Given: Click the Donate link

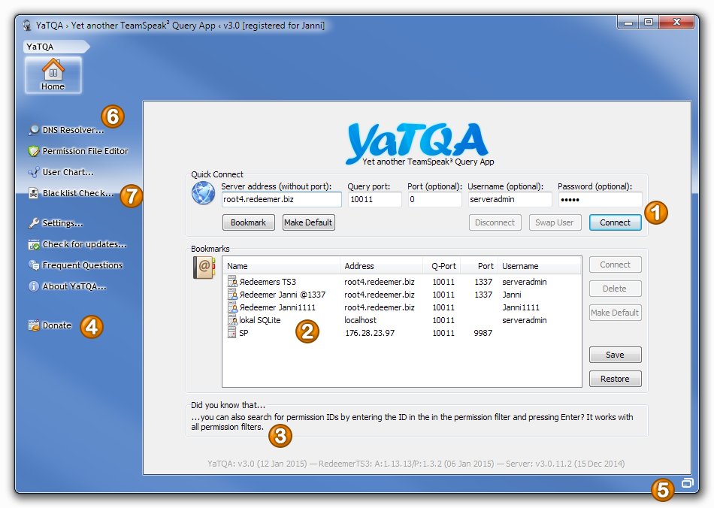Looking at the screenshot, I should (x=57, y=325).
